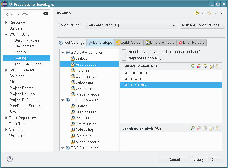Switch to the Build Steps tab
The width and height of the screenshot is (228, 168).
coord(101,43)
